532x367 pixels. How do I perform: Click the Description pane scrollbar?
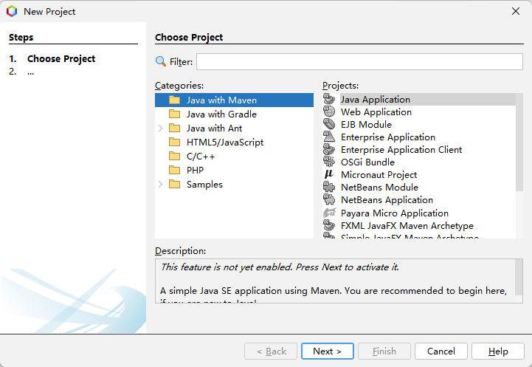pos(519,277)
